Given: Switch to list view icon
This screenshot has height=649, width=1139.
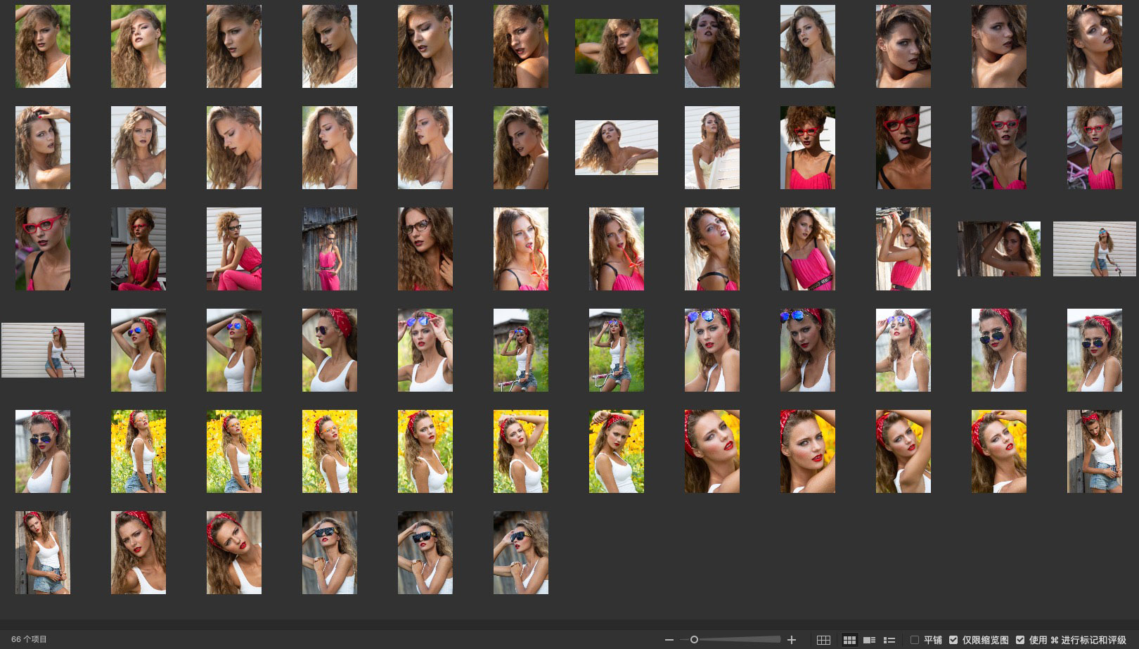Looking at the screenshot, I should click(889, 640).
